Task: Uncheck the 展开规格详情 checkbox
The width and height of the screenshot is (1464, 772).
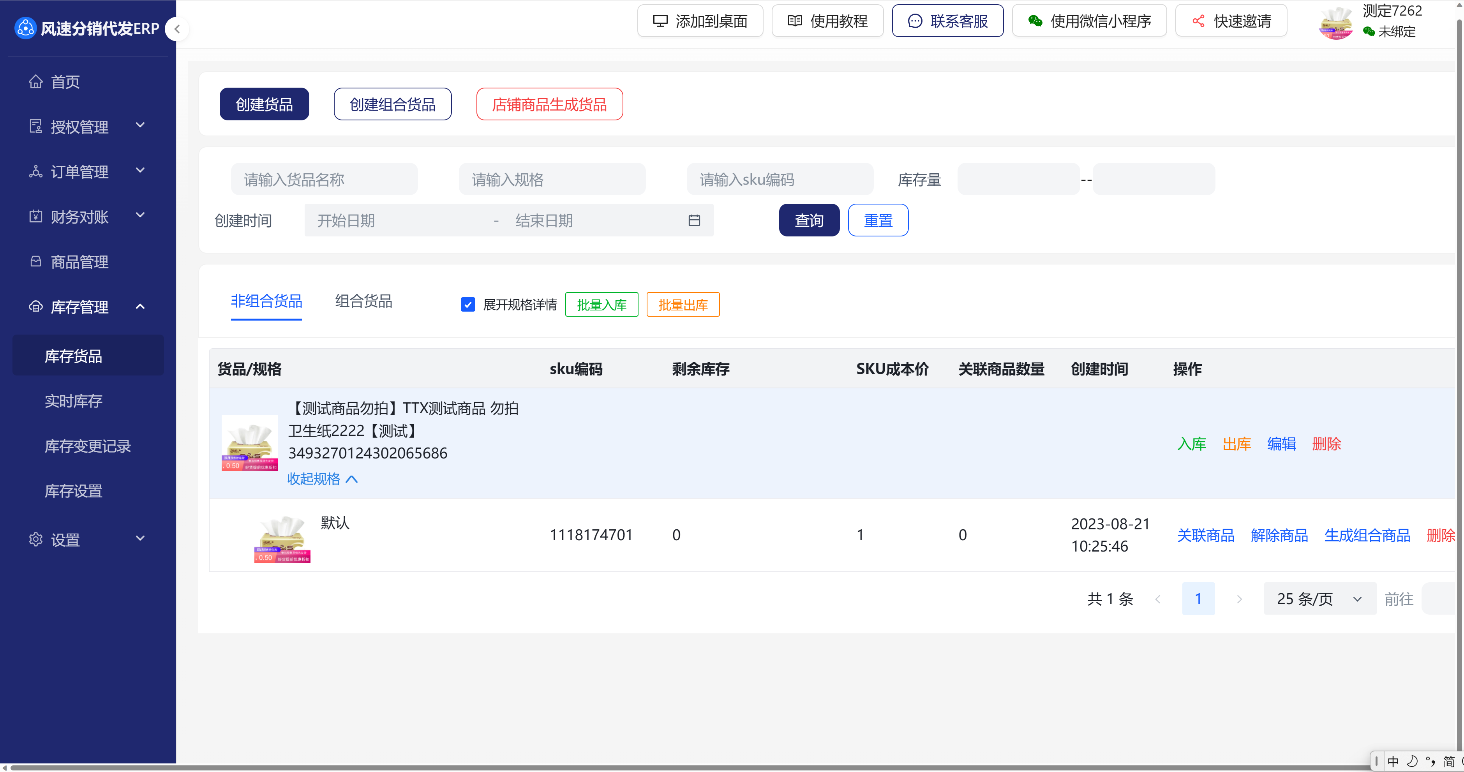Action: click(468, 305)
